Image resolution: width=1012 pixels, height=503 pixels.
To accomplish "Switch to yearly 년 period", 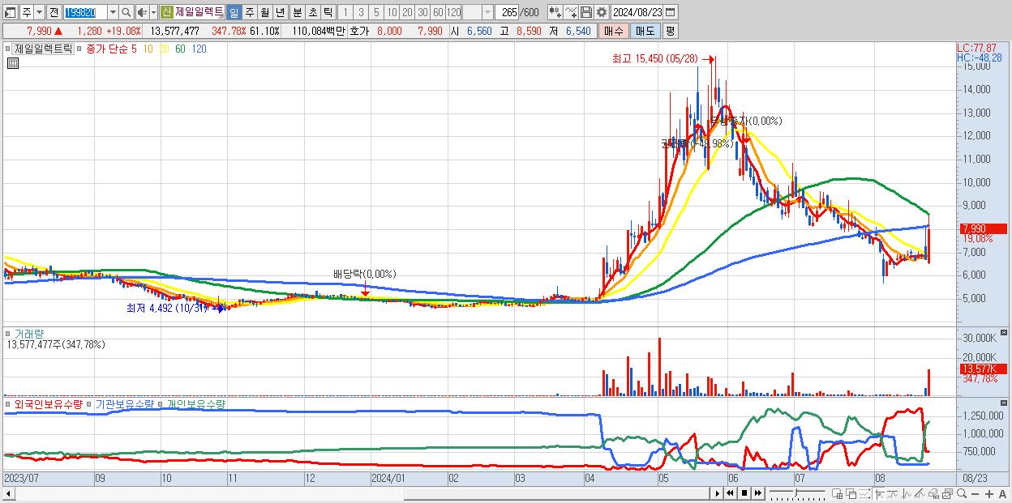I will point(280,12).
